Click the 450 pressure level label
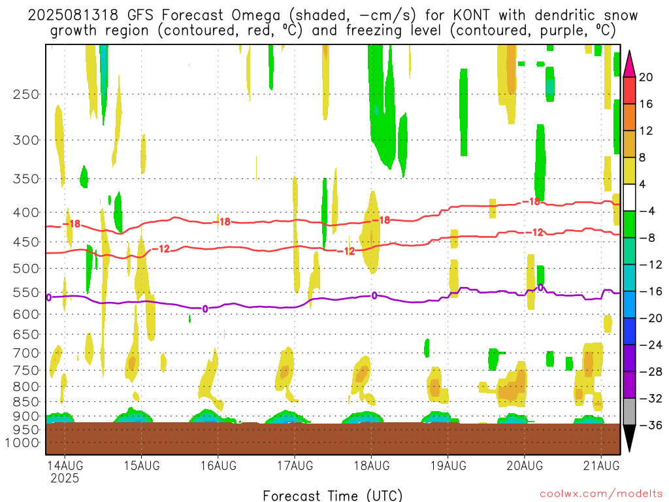Viewport: 669px width, 502px height. coord(26,242)
